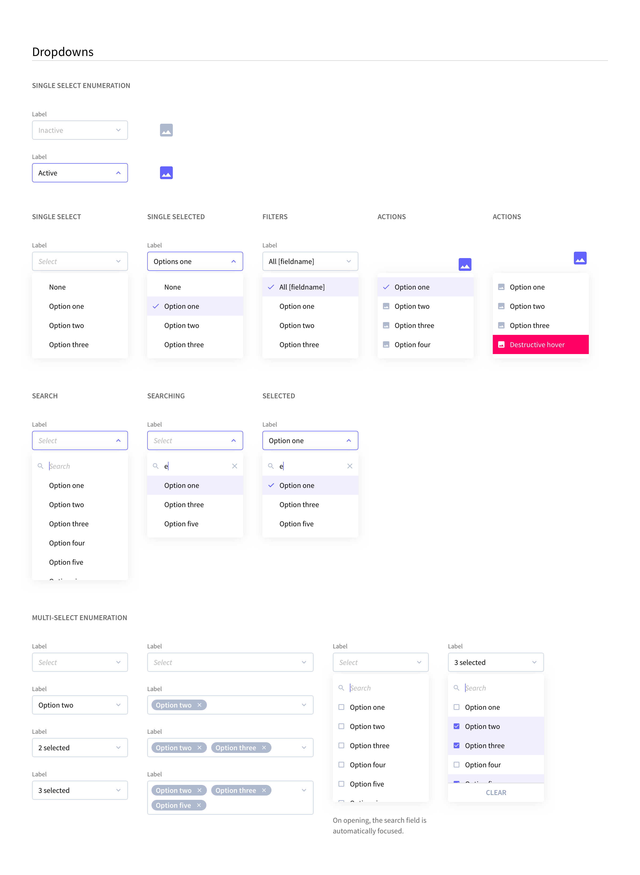
Task: Open the Select dropdown under Single Select
Action: point(80,262)
